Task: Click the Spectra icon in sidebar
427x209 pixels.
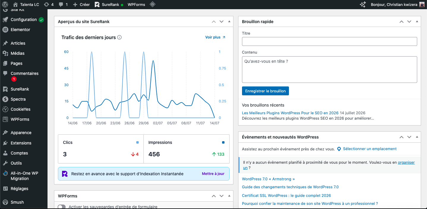Action: pos(5,99)
